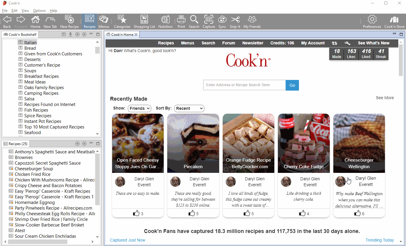The width and height of the screenshot is (406, 246).
Task: Click the Bookshelf download arrow icon
Action: click(x=70, y=34)
